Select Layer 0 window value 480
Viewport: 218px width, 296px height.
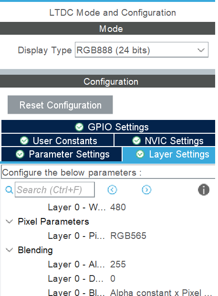(x=118, y=207)
